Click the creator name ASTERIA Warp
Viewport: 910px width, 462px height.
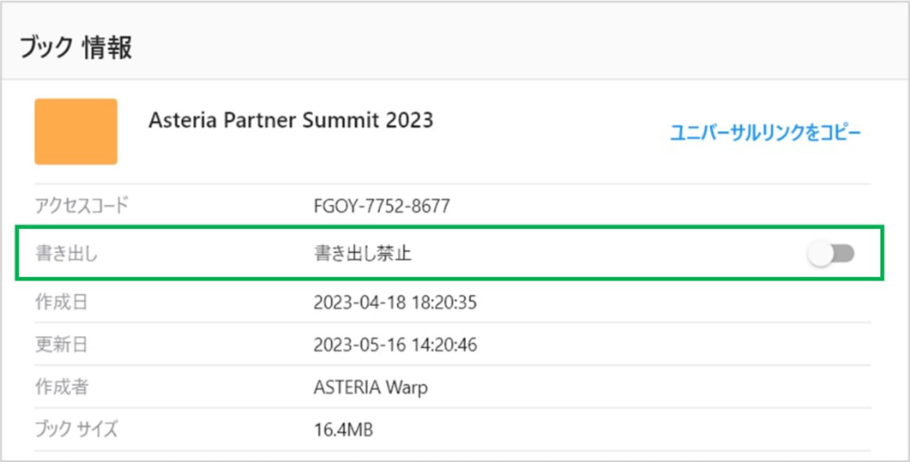point(371,387)
